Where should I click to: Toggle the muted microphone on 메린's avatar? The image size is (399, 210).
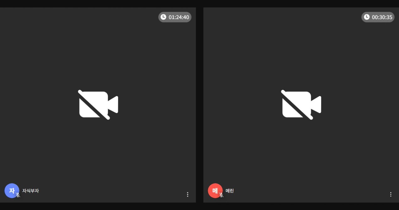pyautogui.click(x=221, y=195)
